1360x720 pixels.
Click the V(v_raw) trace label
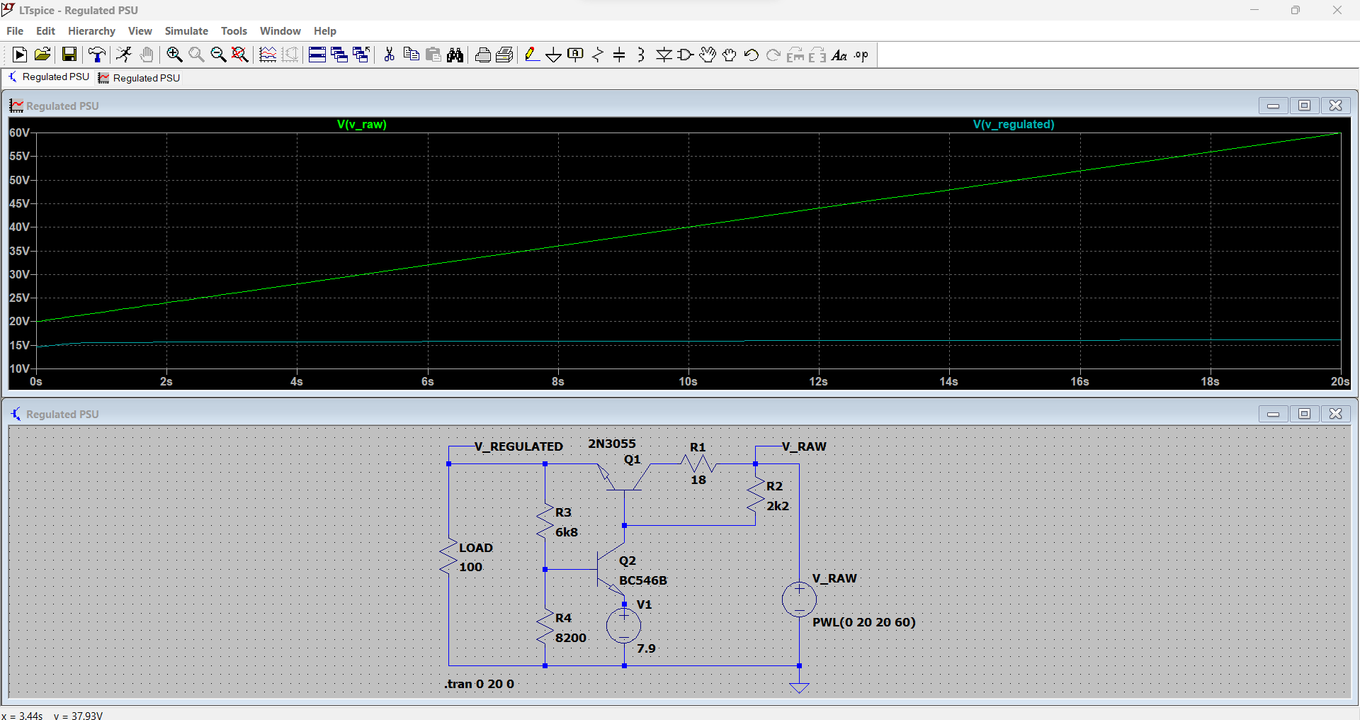[x=362, y=124]
